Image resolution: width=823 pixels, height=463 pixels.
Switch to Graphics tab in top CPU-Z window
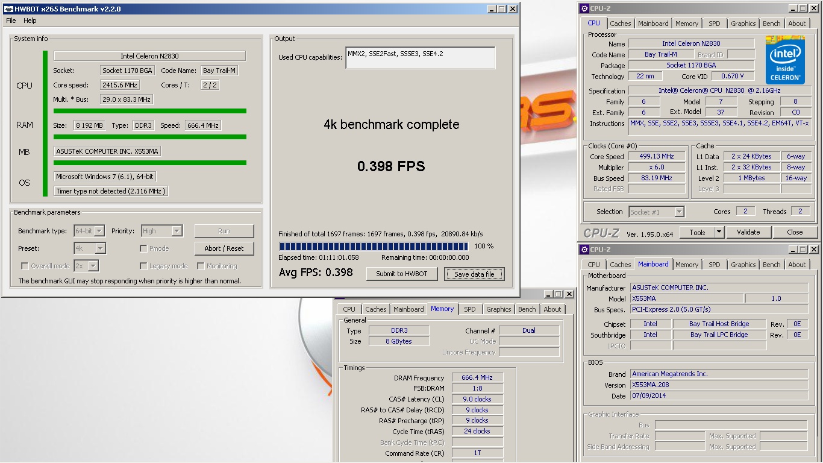743,24
